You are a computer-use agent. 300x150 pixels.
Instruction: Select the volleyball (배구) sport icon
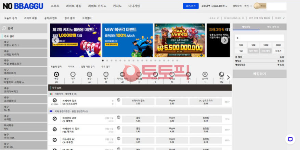(x=106, y=74)
